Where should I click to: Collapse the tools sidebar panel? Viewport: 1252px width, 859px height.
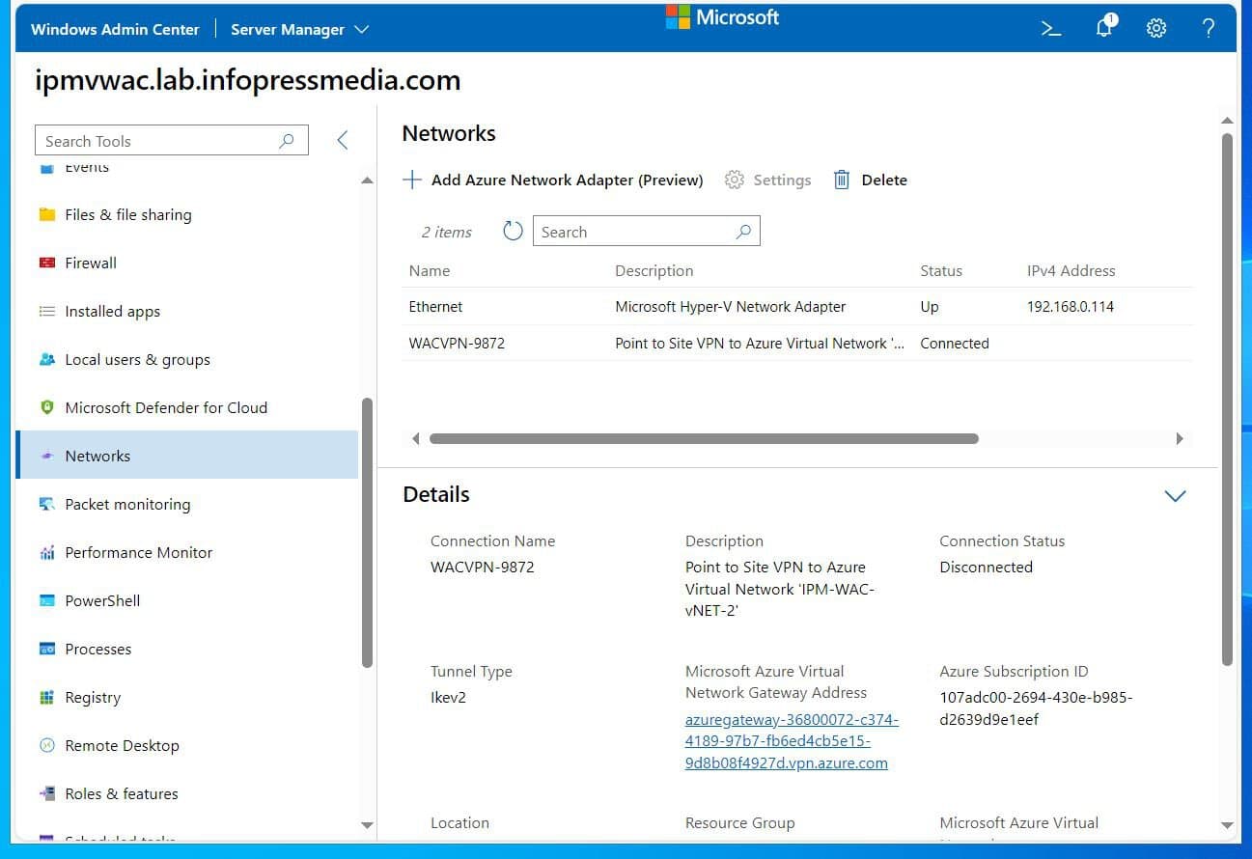342,139
